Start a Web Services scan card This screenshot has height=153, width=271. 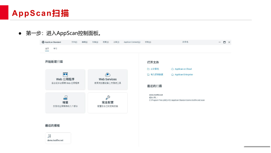[x=108, y=80]
